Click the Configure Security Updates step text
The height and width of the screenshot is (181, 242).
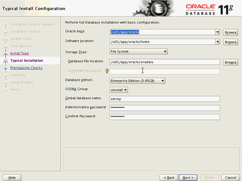pos(33,24)
